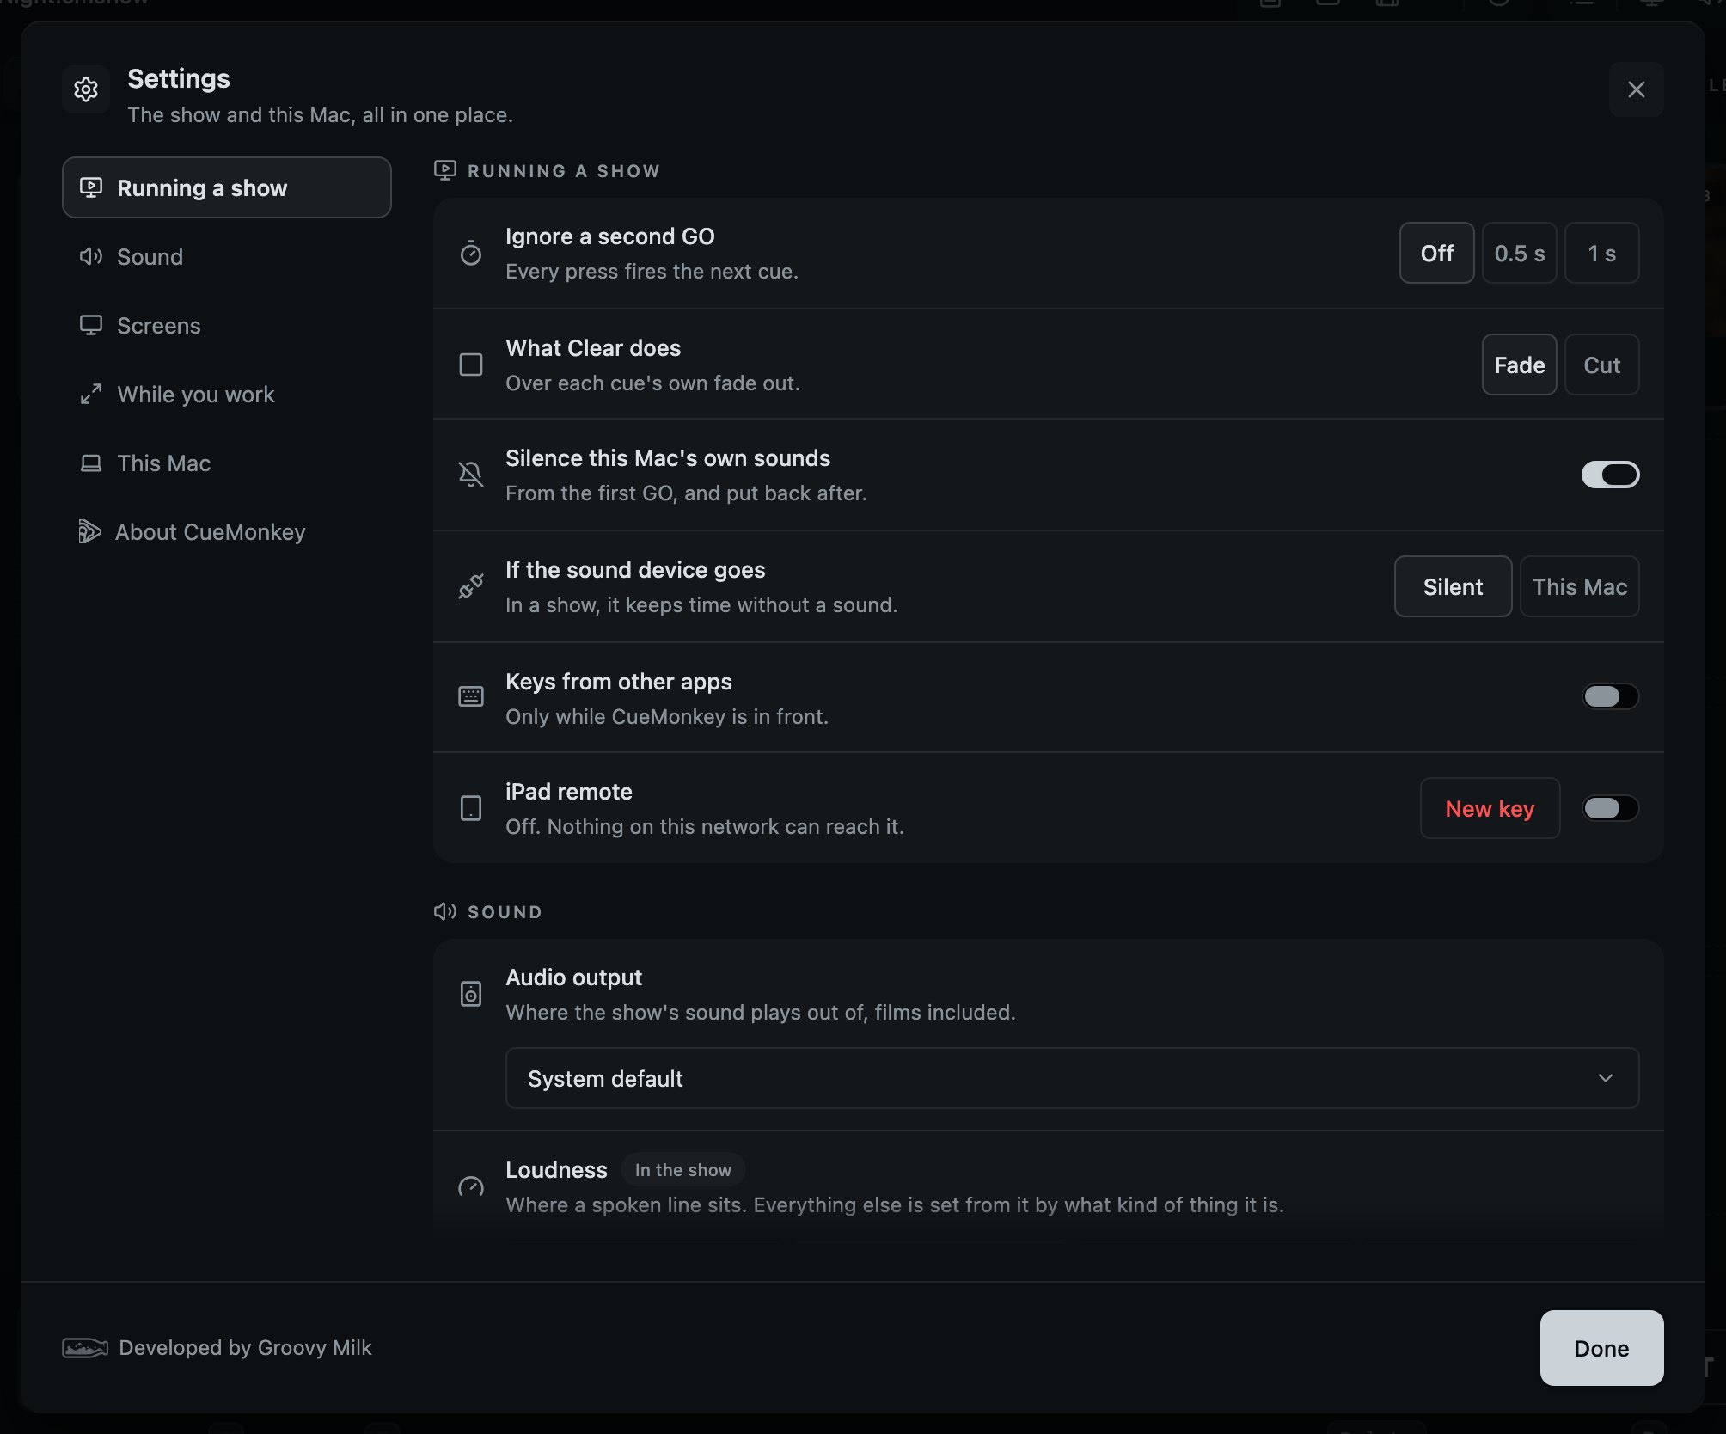Screen dimensions: 1726x1434
Task: Click the square icon beside What Clear does
Action: coord(471,365)
